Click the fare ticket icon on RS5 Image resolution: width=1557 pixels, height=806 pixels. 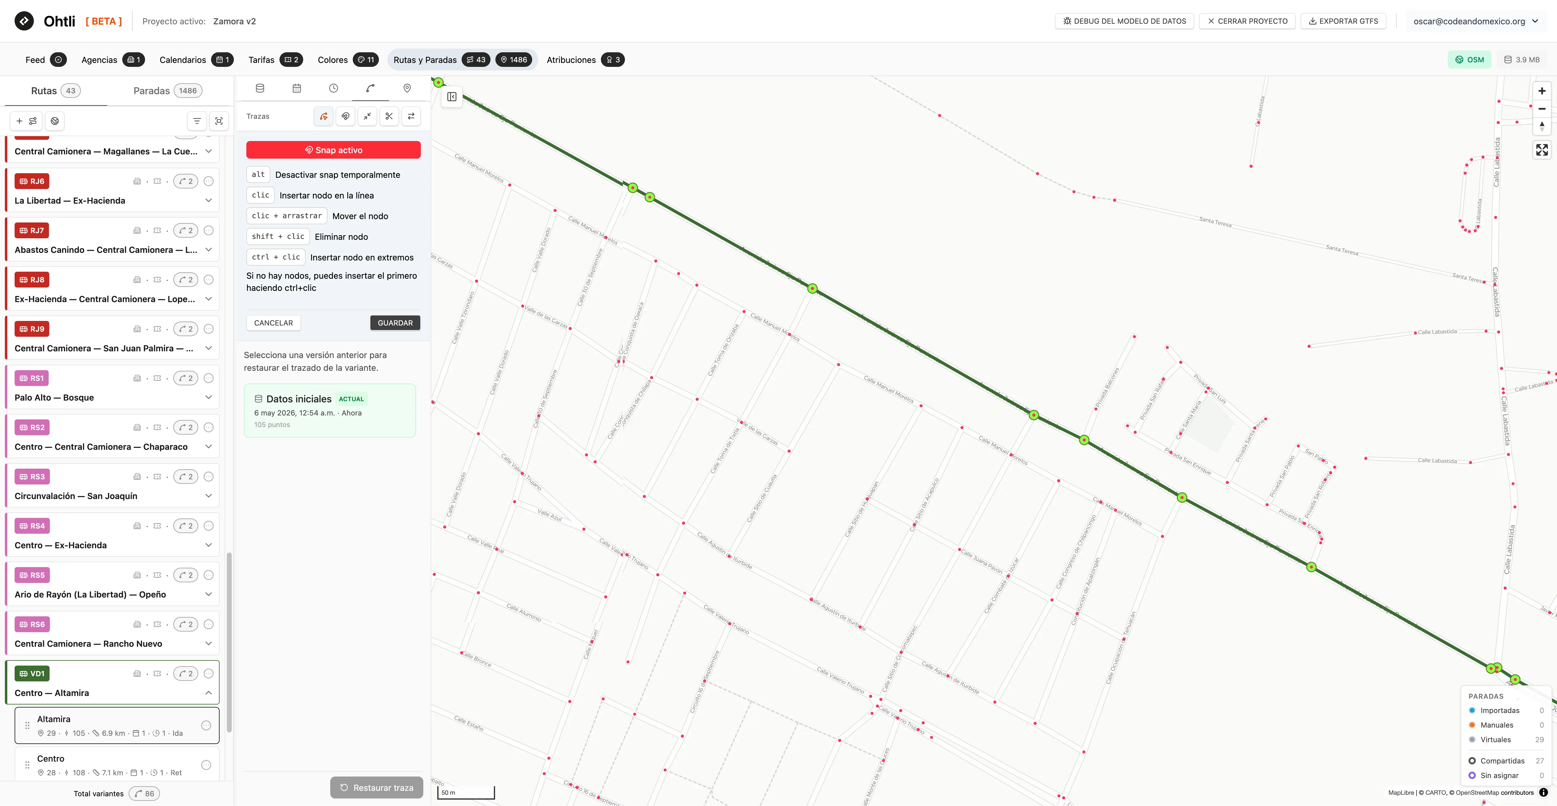[x=157, y=575]
